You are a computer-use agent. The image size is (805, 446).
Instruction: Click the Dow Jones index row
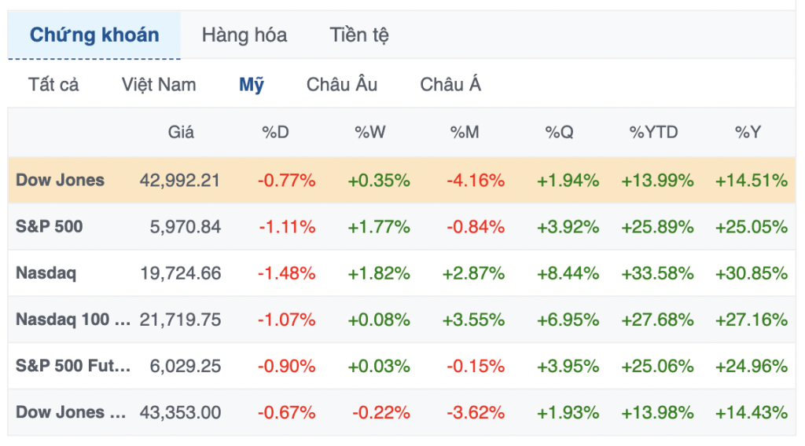pos(61,180)
